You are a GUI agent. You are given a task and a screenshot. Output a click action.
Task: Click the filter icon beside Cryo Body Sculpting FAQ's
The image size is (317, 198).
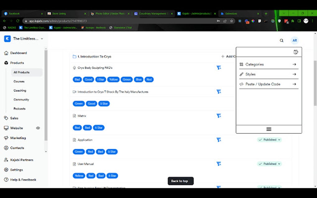(219, 67)
